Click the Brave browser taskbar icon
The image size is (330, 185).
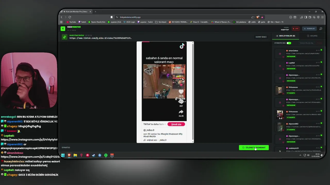tap(69, 155)
